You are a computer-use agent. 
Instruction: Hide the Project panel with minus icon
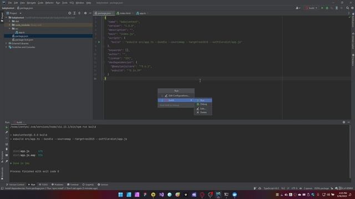tap(90, 13)
